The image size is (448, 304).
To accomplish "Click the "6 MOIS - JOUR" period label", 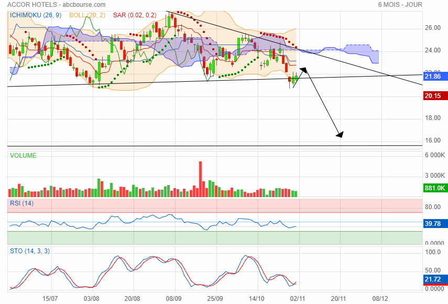I will [x=400, y=5].
